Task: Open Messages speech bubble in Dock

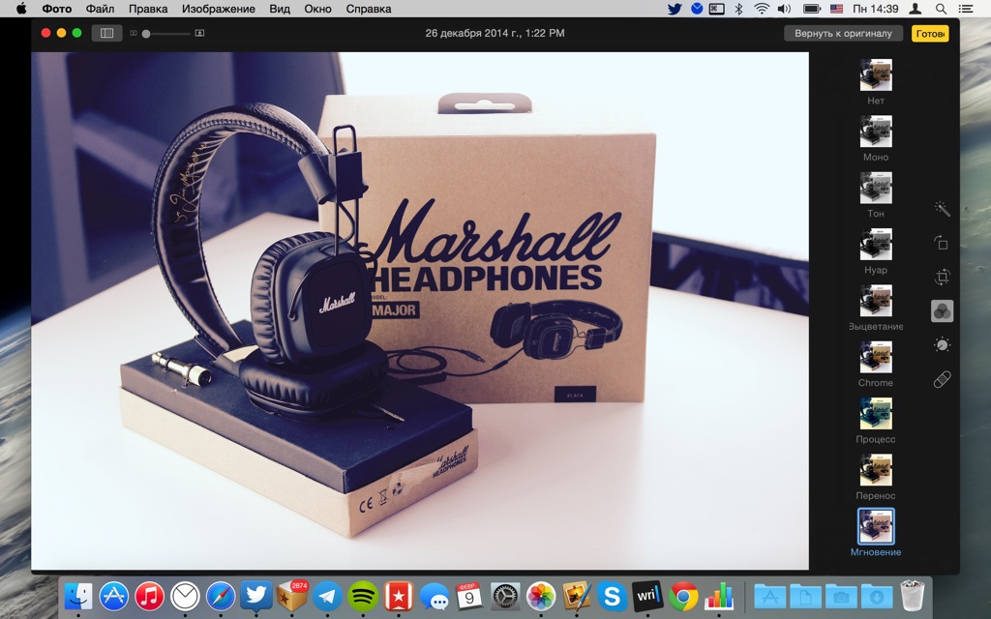Action: pyautogui.click(x=435, y=596)
